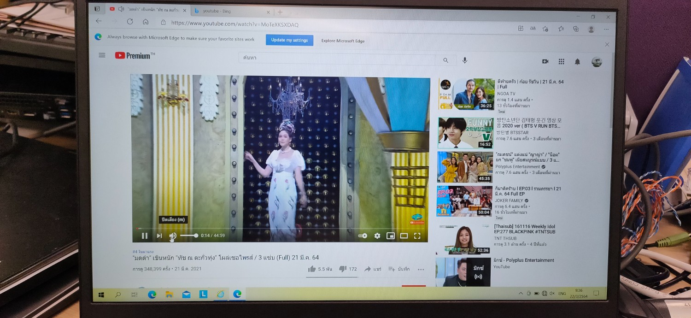Switch to theater mode

[404, 236]
